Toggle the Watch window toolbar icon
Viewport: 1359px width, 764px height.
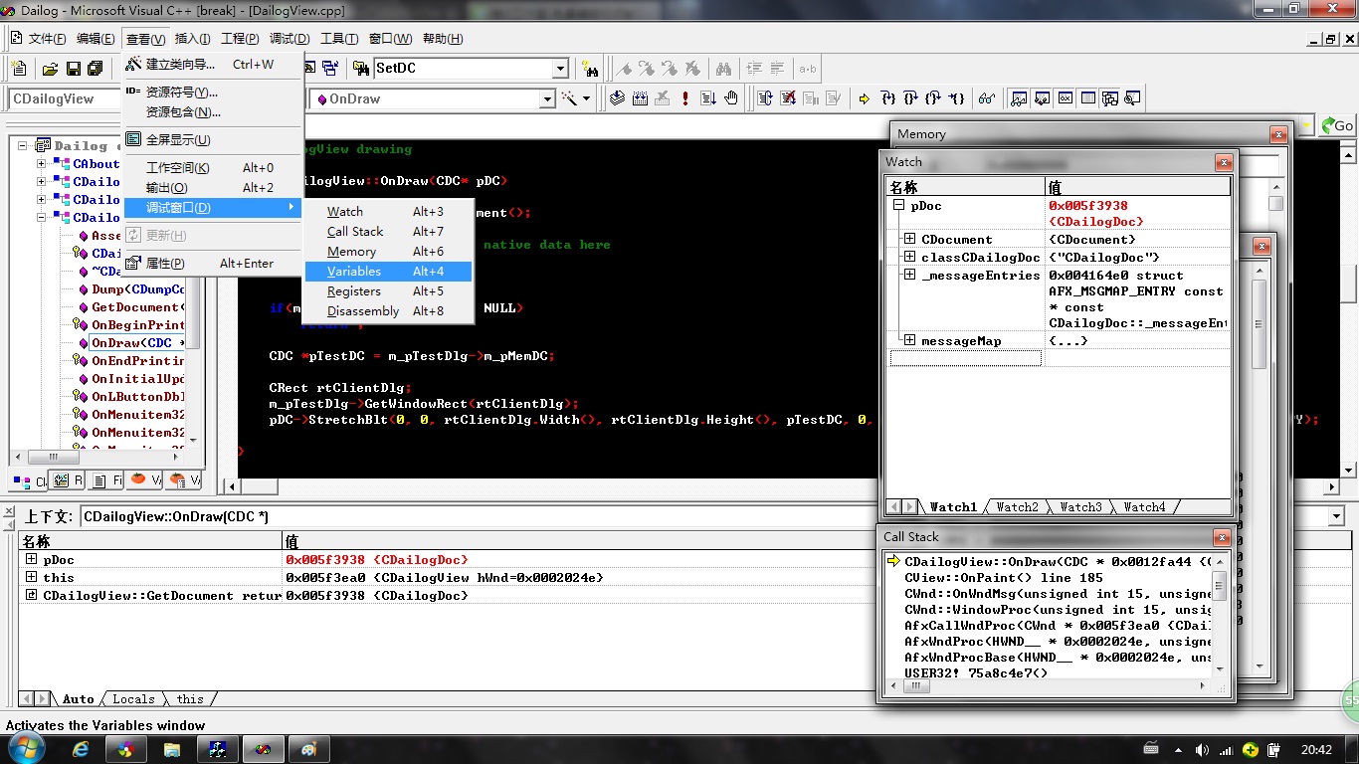1019,98
